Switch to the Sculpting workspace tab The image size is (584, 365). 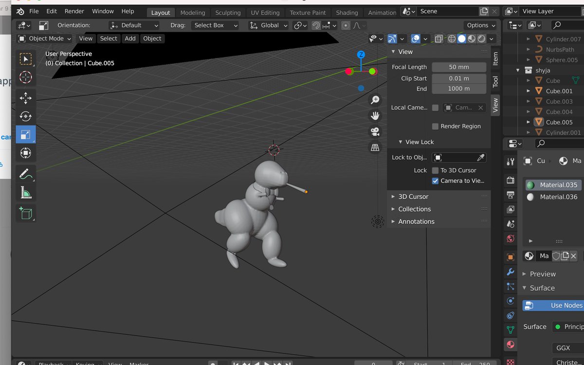228,13
